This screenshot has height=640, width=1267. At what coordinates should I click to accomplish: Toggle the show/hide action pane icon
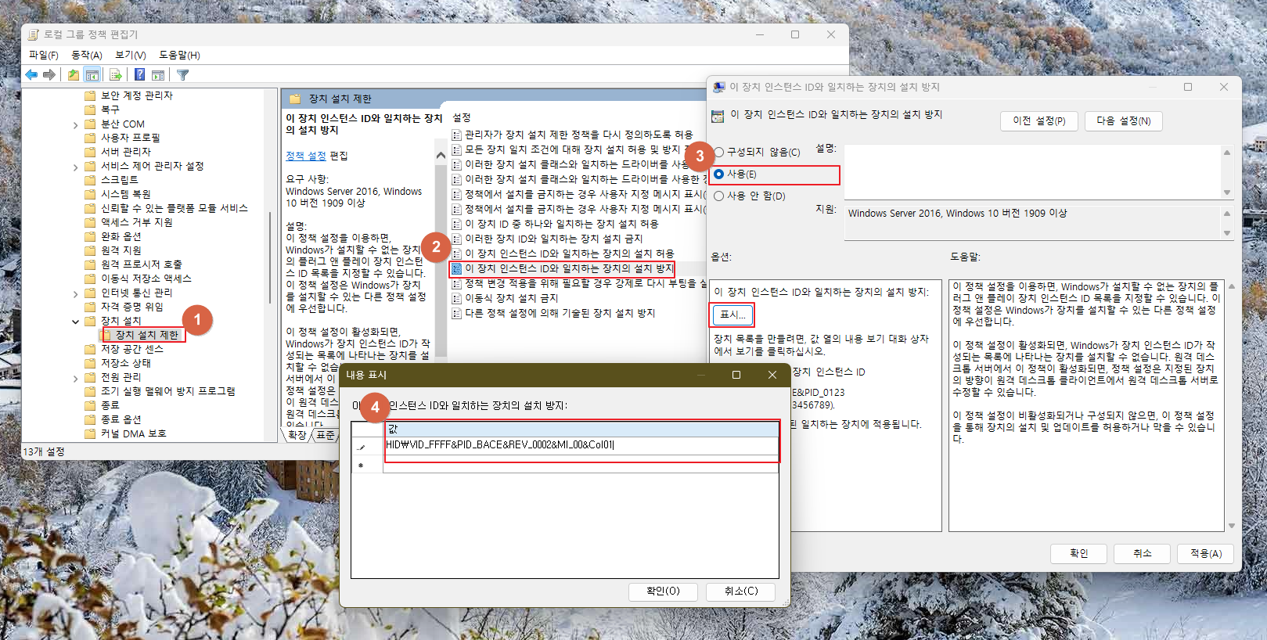(x=158, y=75)
